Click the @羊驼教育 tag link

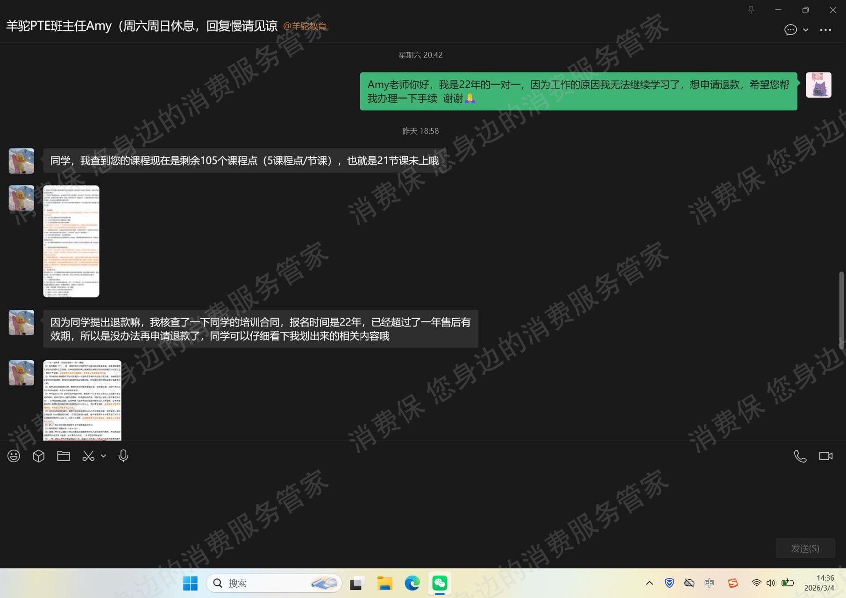[x=306, y=26]
